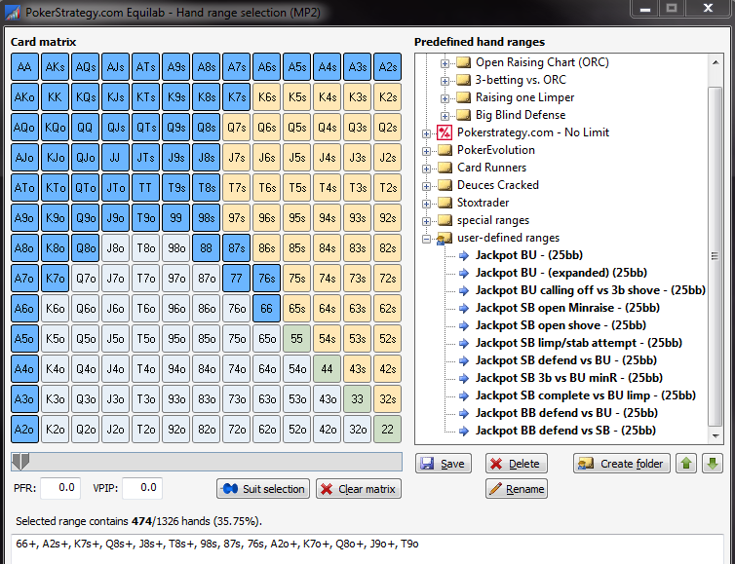
Task: Select the 32s hand cell
Action: point(388,399)
